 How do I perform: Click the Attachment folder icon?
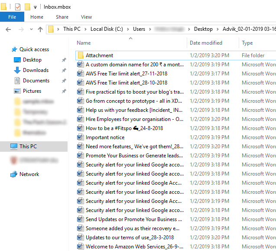click(x=80, y=55)
